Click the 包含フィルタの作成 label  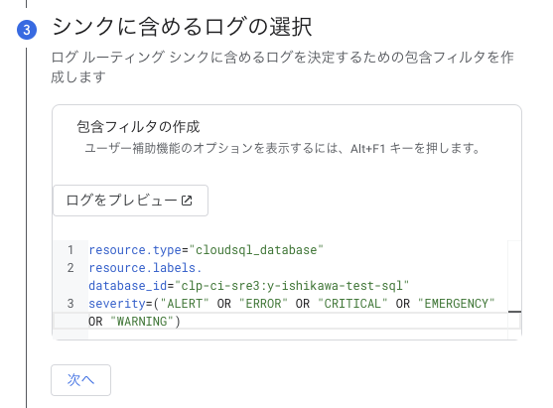tap(138, 127)
